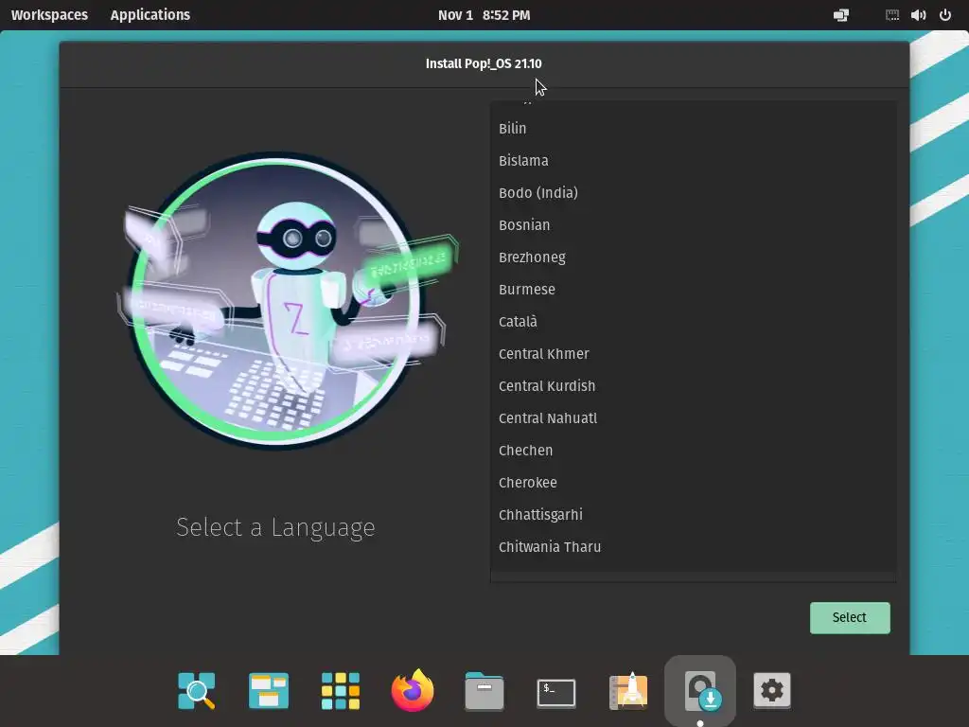Screen dimensions: 969x727
Task: Choose Chitwania Tharu language
Action: pyautogui.click(x=694, y=546)
